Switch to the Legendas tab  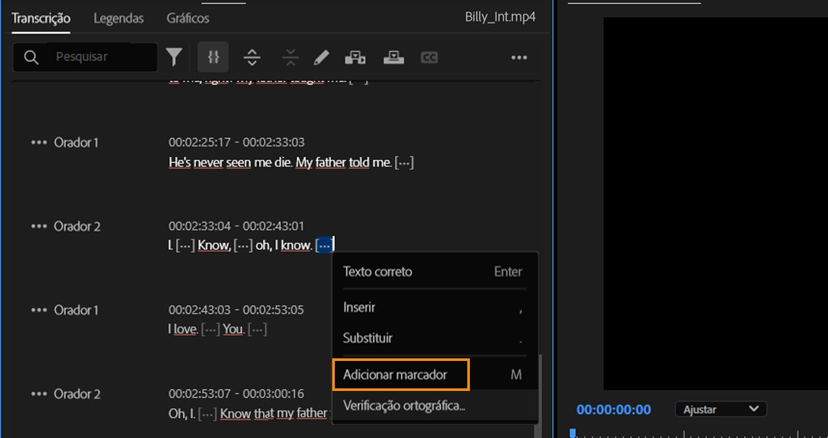pyautogui.click(x=119, y=18)
